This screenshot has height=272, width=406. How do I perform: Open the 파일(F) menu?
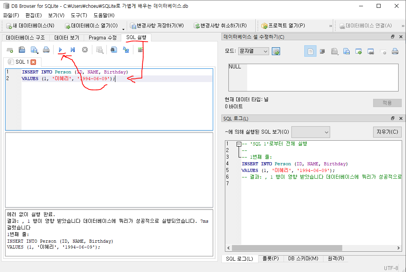[11, 15]
